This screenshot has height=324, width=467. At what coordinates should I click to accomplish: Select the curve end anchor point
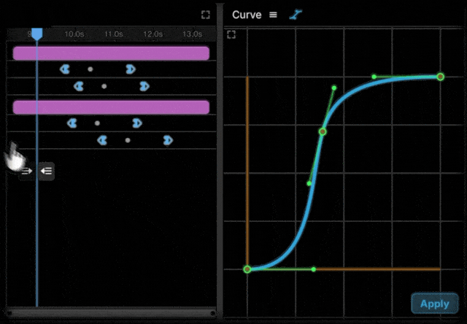[x=441, y=77]
